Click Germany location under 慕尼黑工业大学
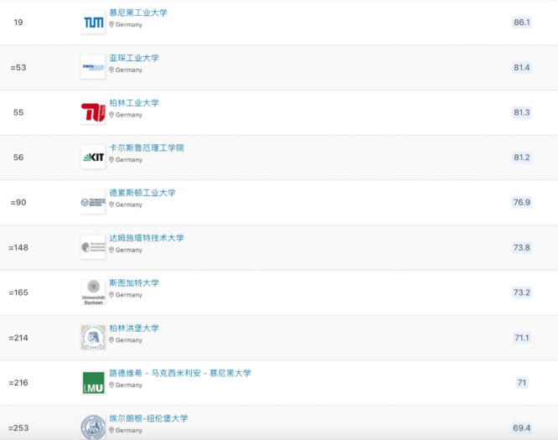The image size is (558, 440). pos(126,24)
